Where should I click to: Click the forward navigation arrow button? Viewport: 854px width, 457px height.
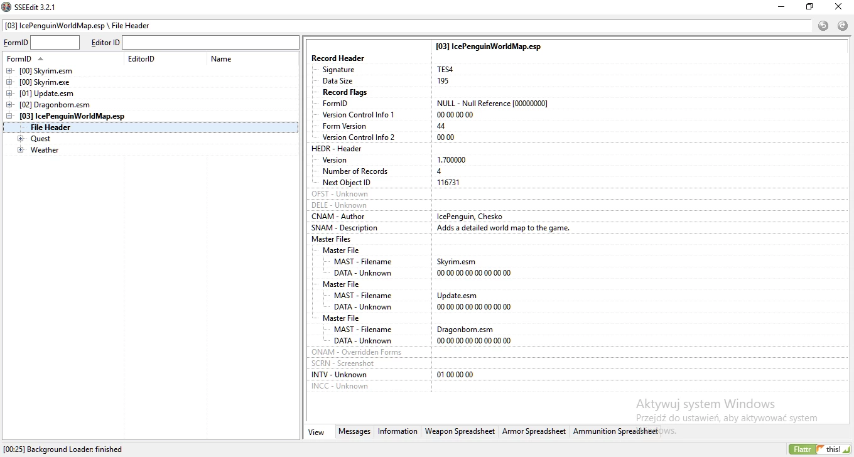click(843, 26)
